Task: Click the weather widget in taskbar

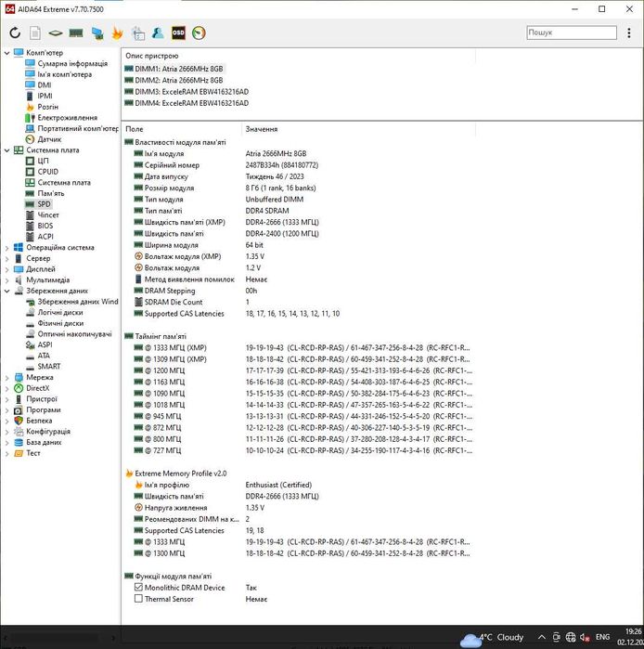Action: point(492,638)
